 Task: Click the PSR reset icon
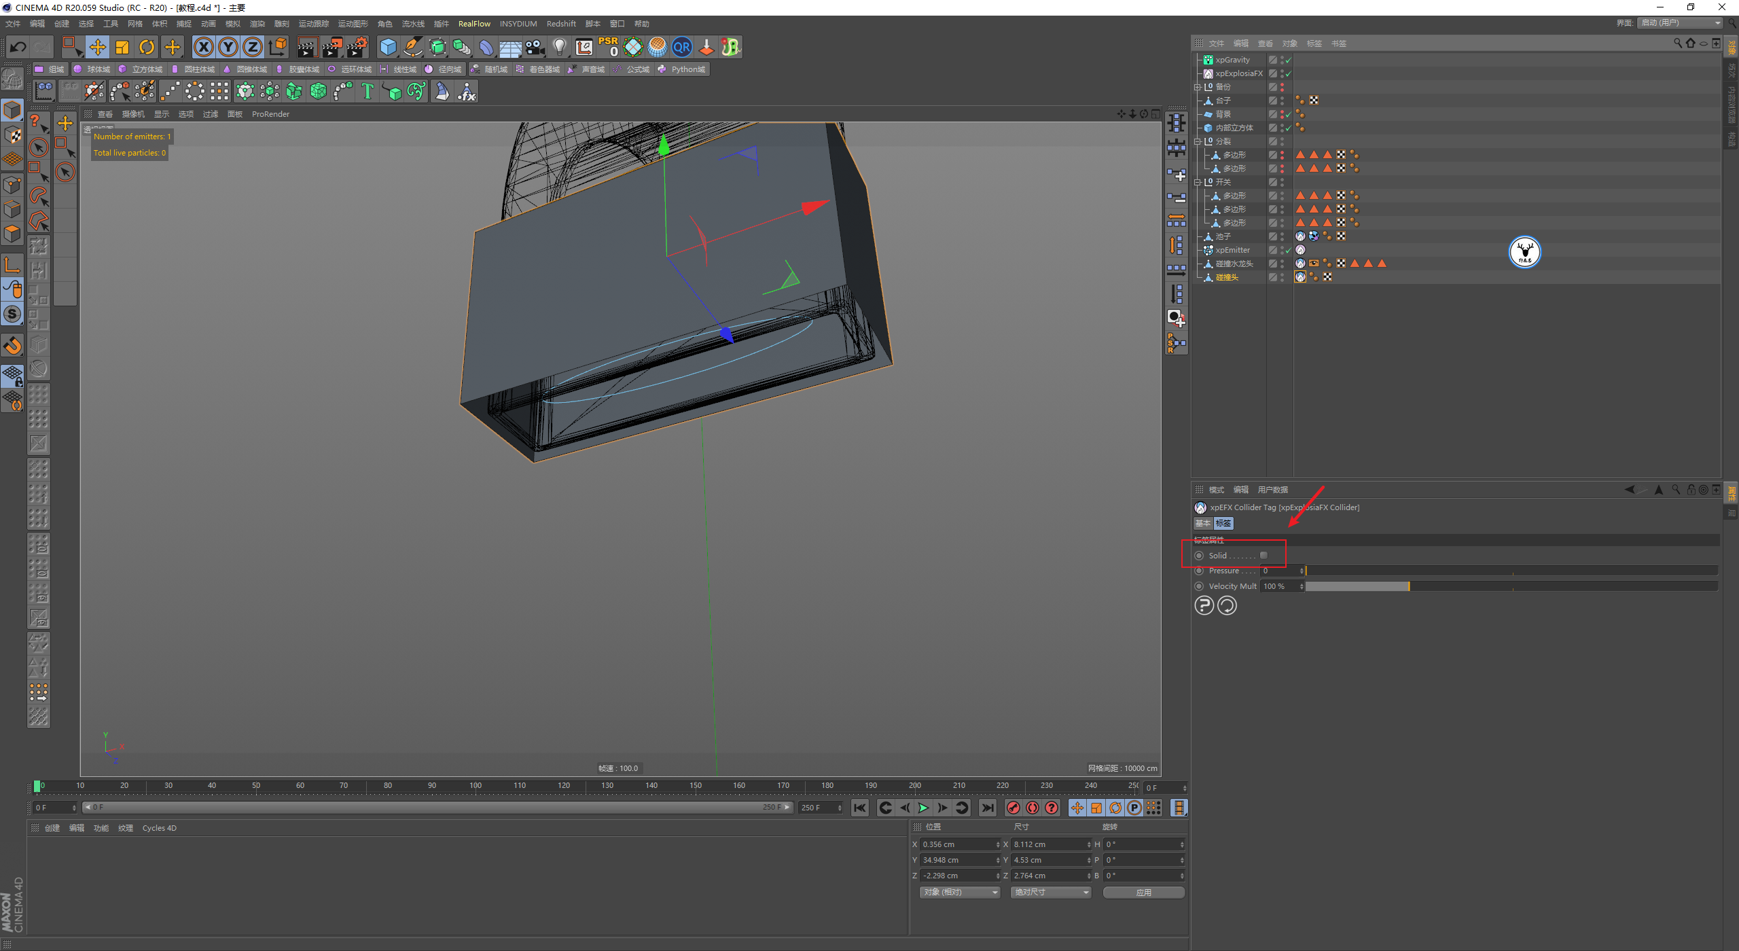[608, 47]
